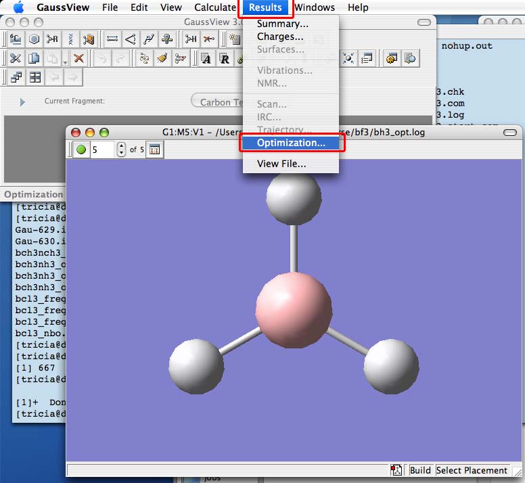525x483 pixels.
Task: Open the Calculate menu
Action: click(214, 7)
